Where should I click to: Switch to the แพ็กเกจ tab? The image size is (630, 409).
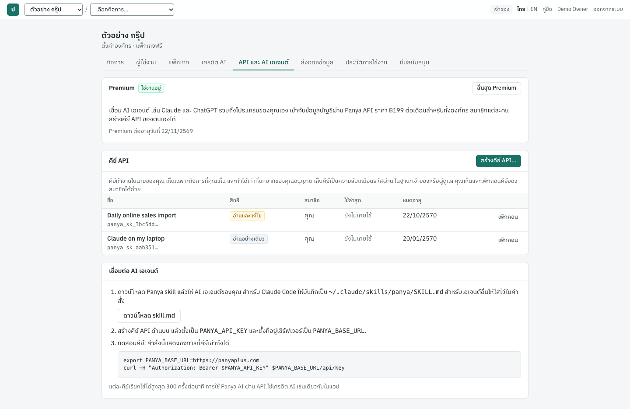coord(179,63)
